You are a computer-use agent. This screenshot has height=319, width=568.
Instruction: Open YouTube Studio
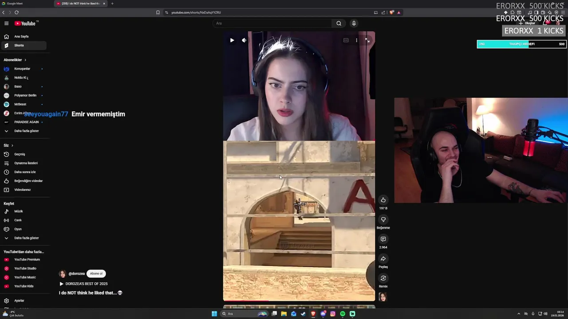point(23,268)
